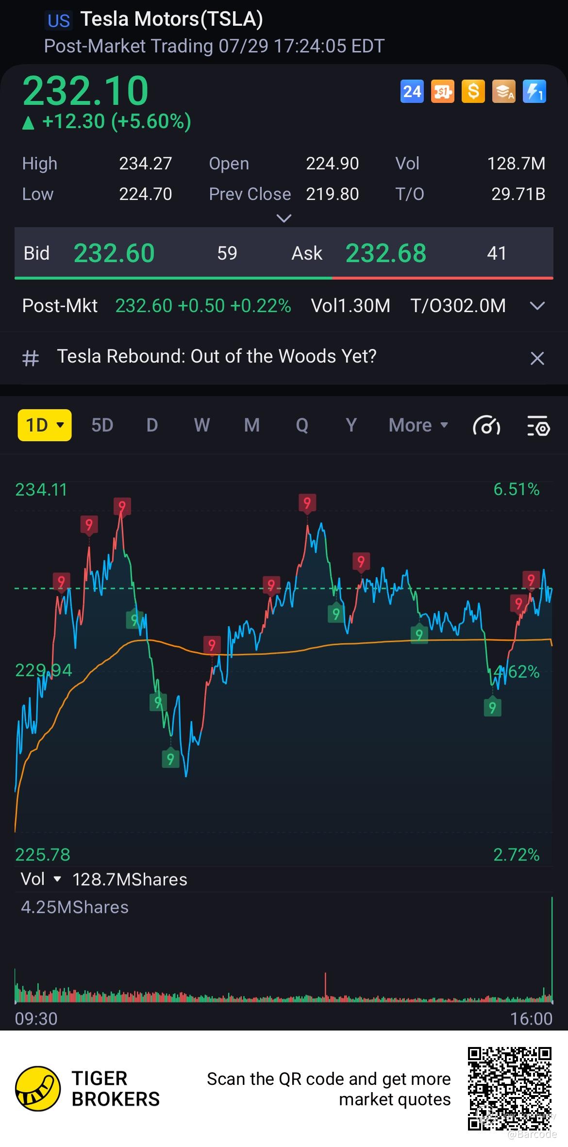Tap the 09:30 time axis label

pos(36,1018)
